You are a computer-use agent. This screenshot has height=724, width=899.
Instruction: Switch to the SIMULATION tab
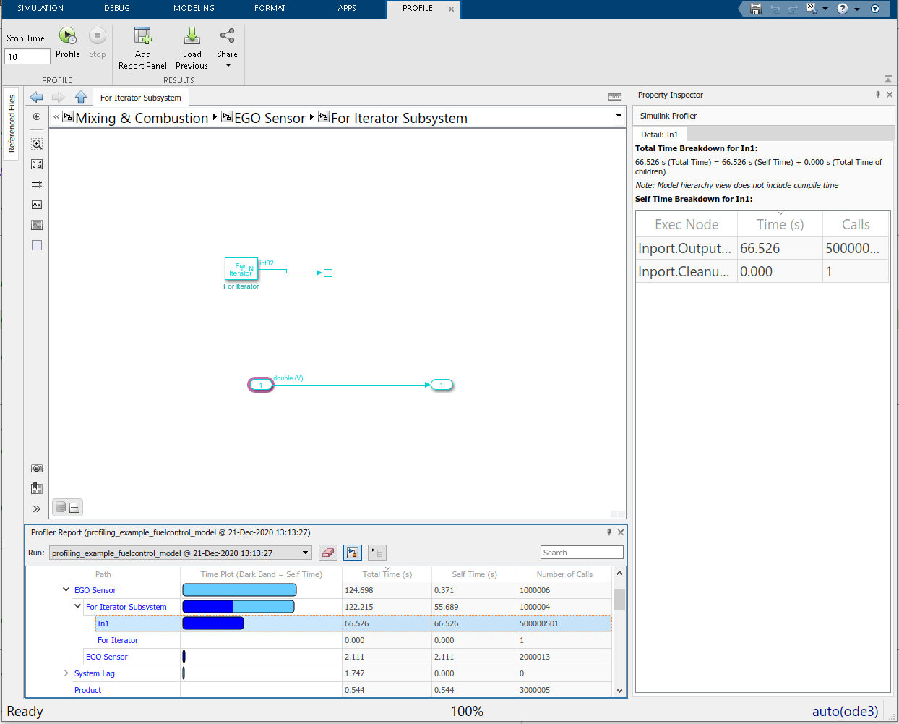(40, 9)
